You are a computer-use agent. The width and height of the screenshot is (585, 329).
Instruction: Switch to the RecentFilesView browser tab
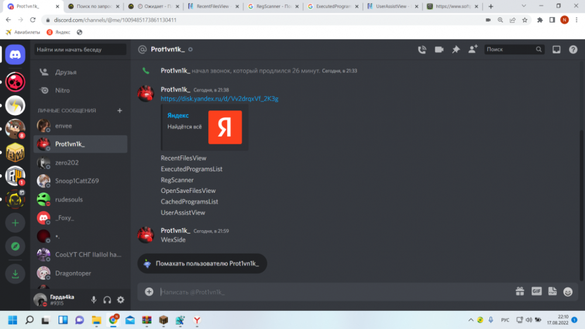tap(214, 6)
